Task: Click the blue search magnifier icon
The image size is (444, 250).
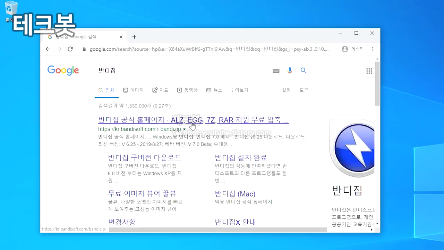Action: pyautogui.click(x=304, y=70)
